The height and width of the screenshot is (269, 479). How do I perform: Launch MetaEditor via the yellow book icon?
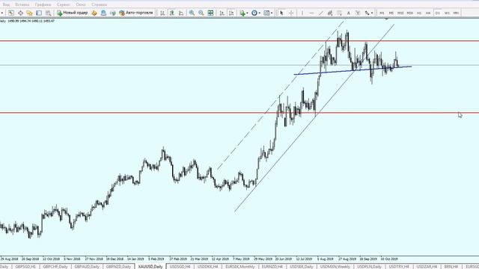click(94, 13)
